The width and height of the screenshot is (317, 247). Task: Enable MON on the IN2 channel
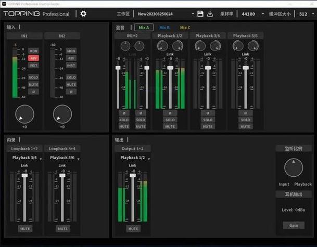pos(71,51)
